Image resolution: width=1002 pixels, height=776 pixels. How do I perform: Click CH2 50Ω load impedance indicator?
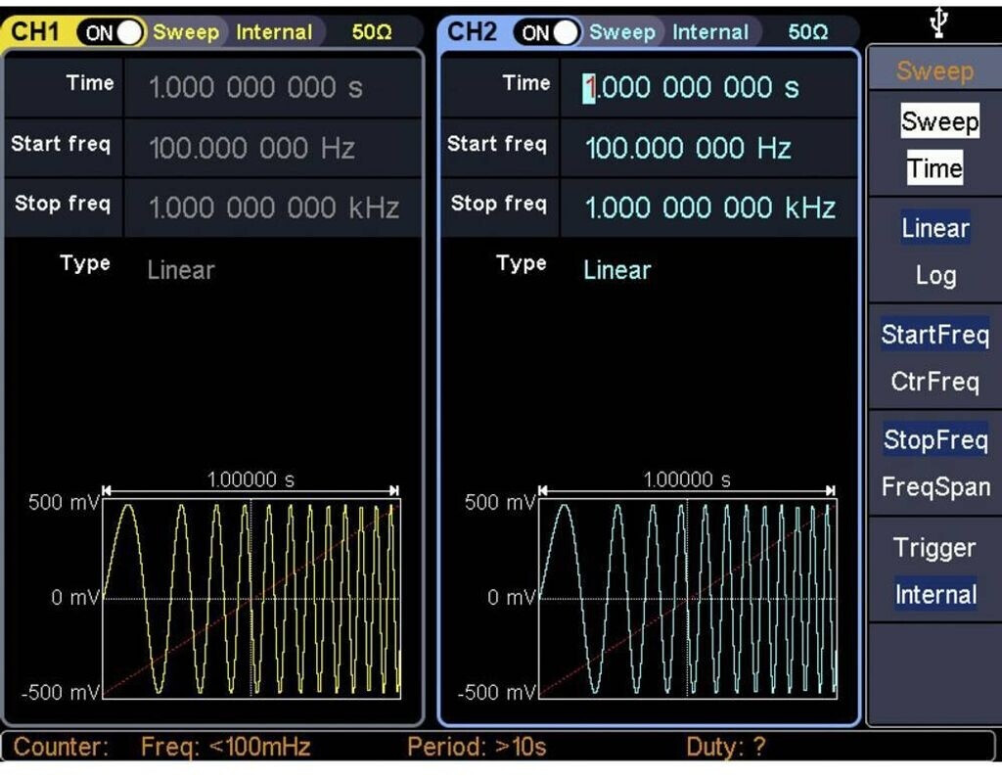[808, 32]
